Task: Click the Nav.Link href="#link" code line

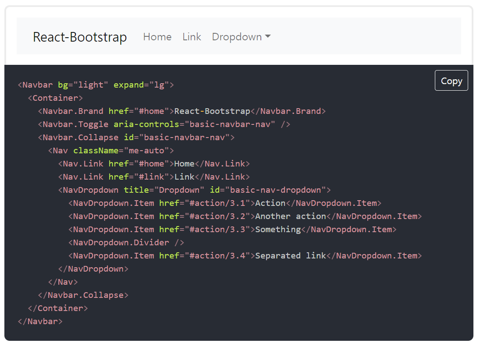Action: tap(154, 177)
